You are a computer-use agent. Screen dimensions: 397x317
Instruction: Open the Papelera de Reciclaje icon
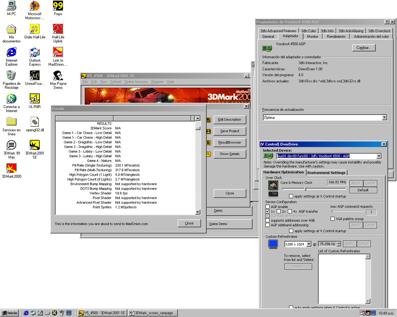[11, 80]
